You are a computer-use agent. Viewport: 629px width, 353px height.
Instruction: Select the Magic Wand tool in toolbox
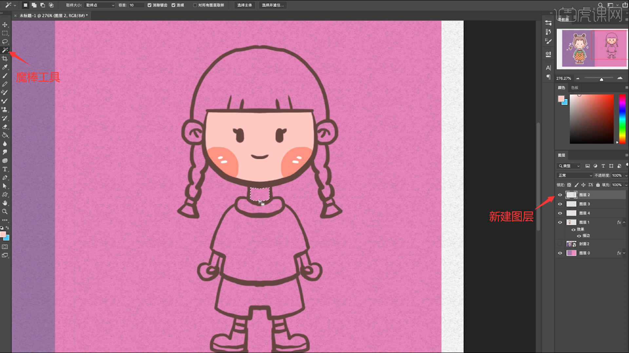tap(5, 50)
